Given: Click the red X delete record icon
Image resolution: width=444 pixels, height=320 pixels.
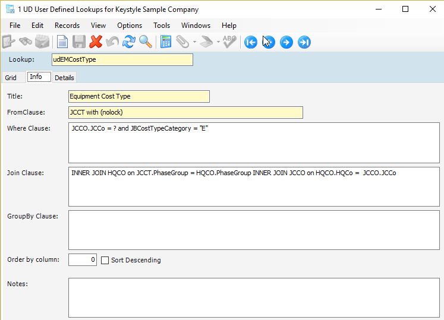Looking at the screenshot, I should tap(96, 42).
